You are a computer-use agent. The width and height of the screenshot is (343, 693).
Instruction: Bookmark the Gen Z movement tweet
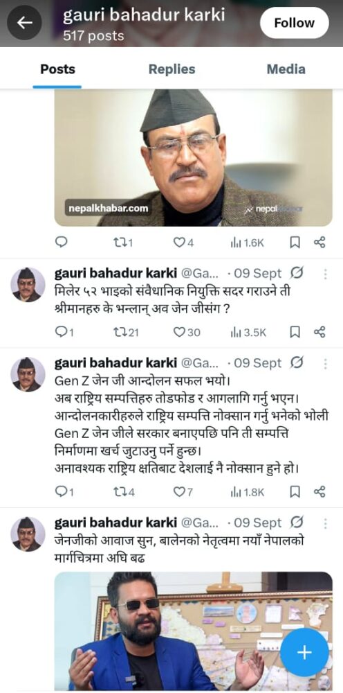click(295, 492)
